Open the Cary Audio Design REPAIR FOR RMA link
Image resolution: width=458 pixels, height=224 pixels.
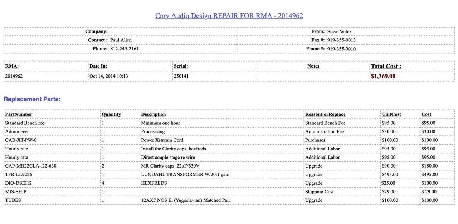229,16
